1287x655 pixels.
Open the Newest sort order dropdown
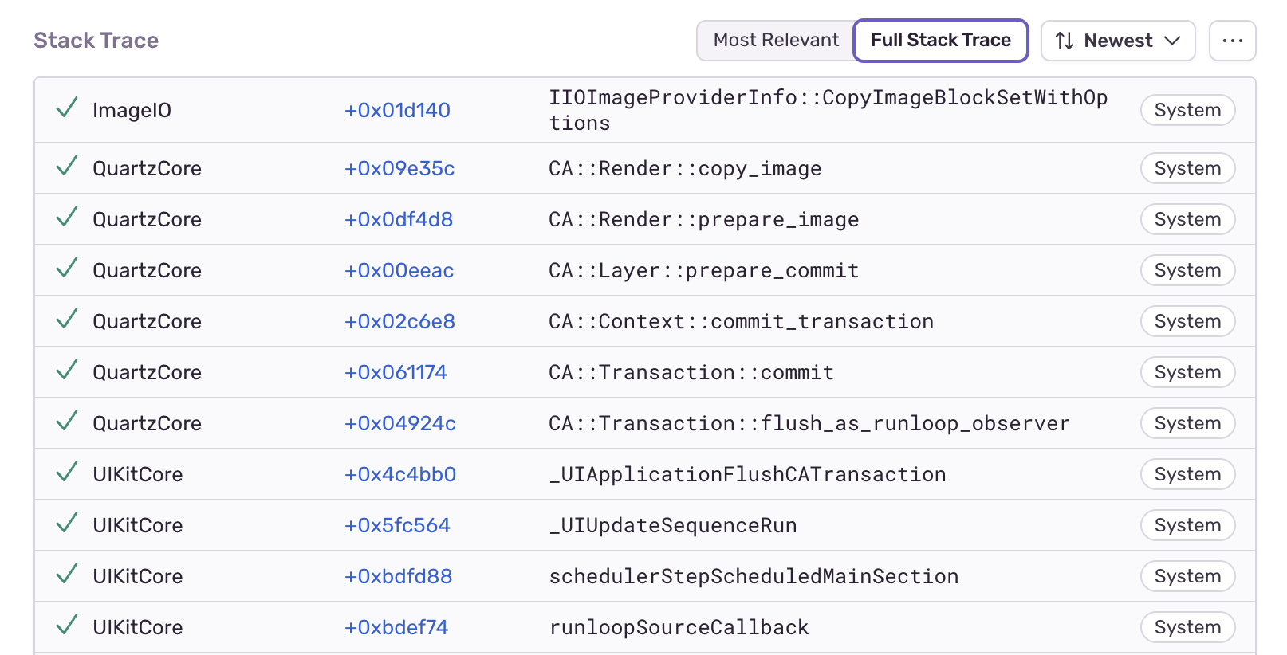click(x=1117, y=40)
